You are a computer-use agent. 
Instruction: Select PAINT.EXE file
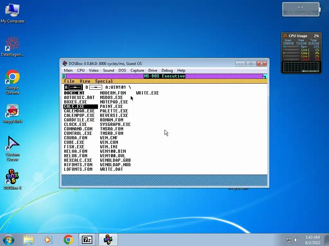click(x=111, y=106)
